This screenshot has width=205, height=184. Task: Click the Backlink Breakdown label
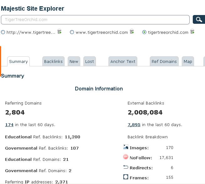pyautogui.click(x=148, y=137)
